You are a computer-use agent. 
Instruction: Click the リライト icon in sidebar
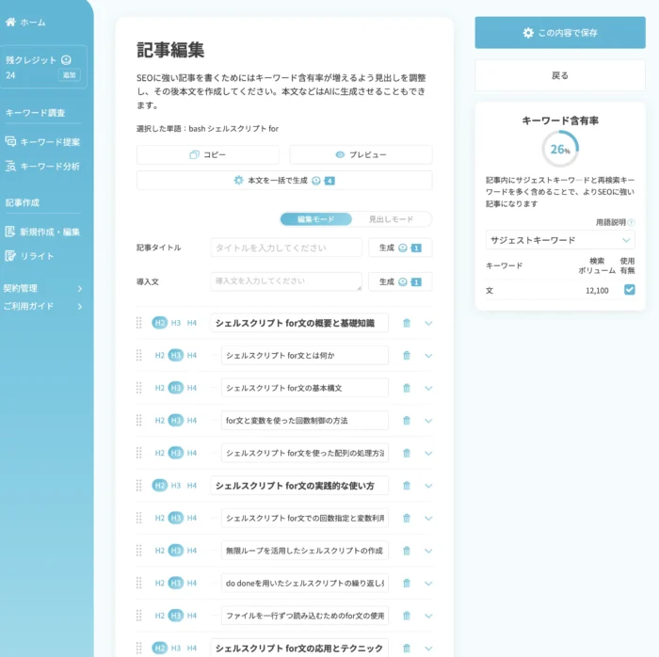(x=11, y=256)
